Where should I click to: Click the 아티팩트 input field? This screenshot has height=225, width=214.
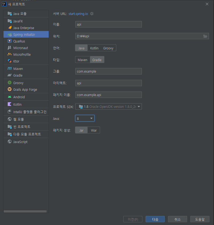tap(109, 83)
